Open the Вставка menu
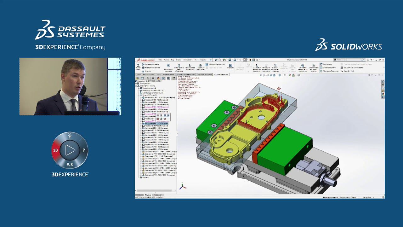 [x=179, y=60]
